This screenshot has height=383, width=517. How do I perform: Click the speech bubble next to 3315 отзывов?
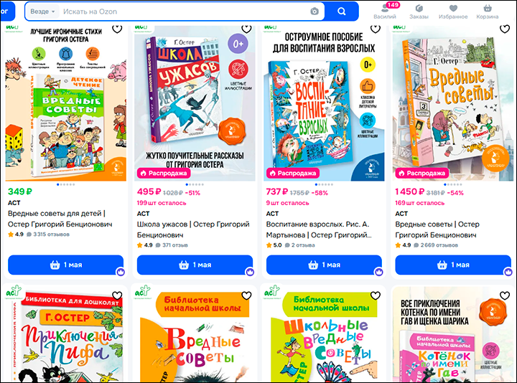pos(29,235)
